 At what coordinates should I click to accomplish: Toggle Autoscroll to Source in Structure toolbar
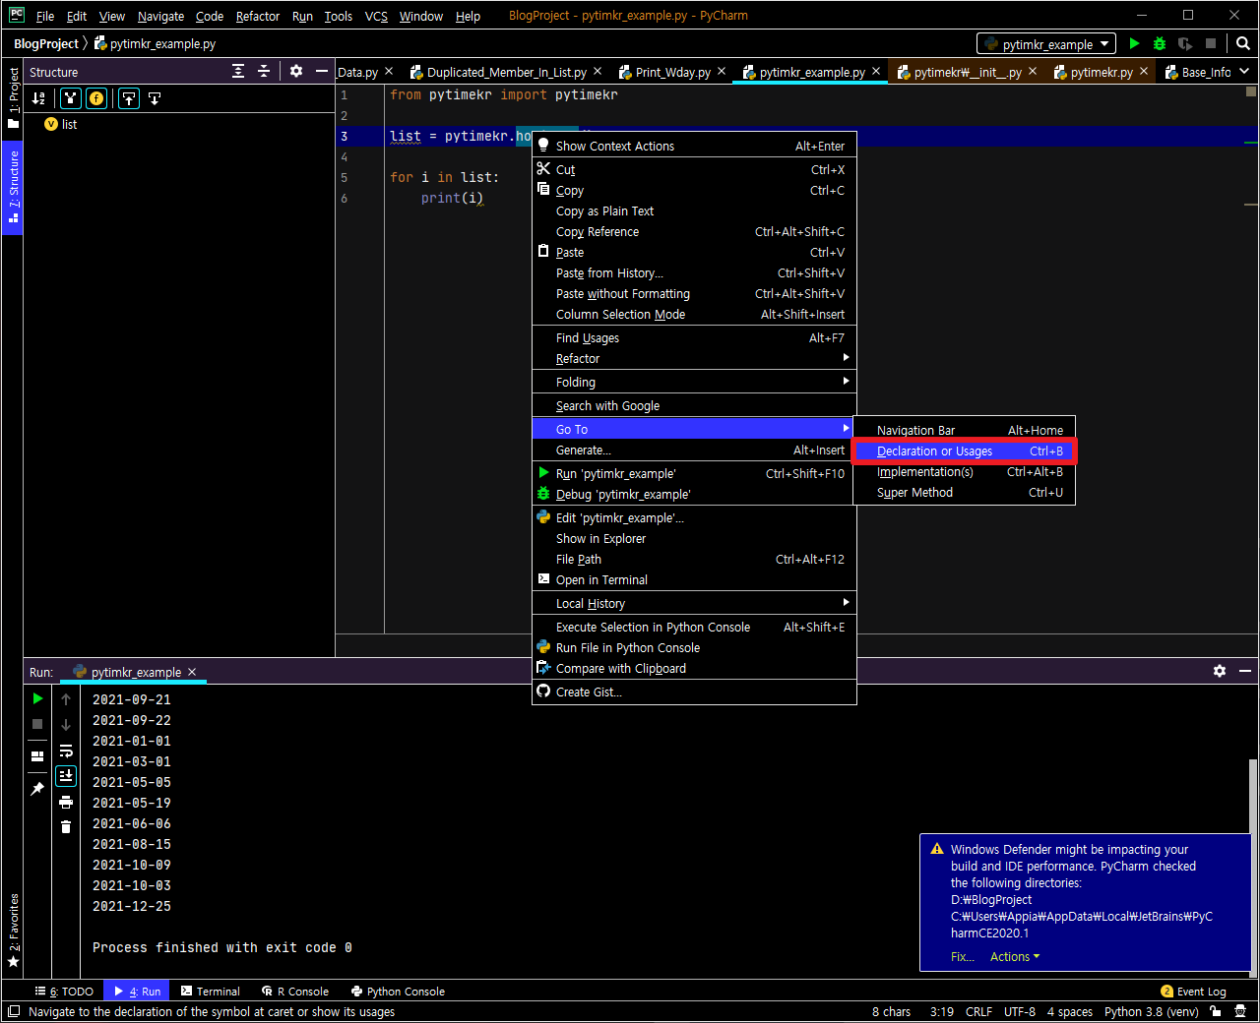(129, 98)
